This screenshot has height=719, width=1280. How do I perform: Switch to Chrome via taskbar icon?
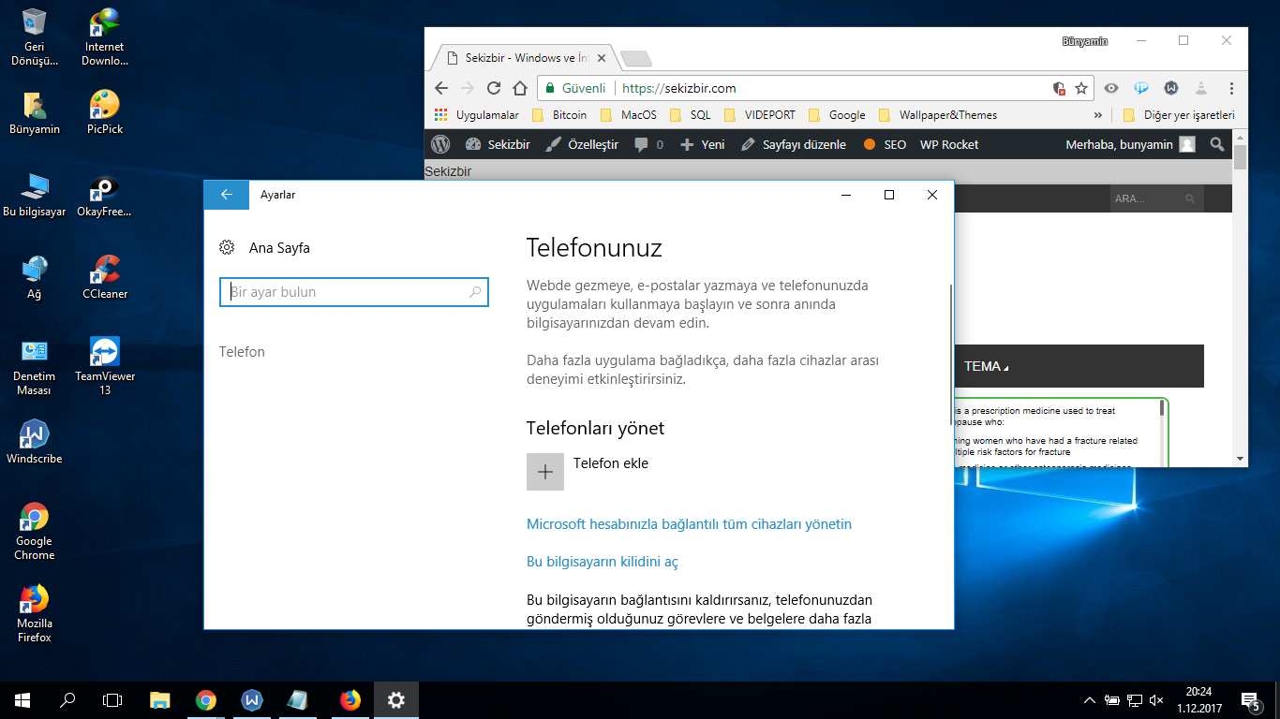206,700
